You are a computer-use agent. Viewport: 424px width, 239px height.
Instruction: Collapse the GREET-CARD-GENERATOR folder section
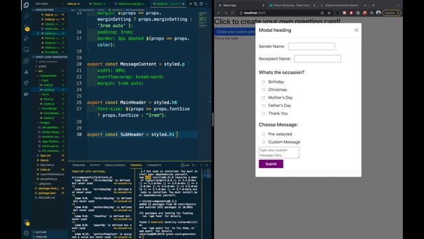pyautogui.click(x=50, y=57)
